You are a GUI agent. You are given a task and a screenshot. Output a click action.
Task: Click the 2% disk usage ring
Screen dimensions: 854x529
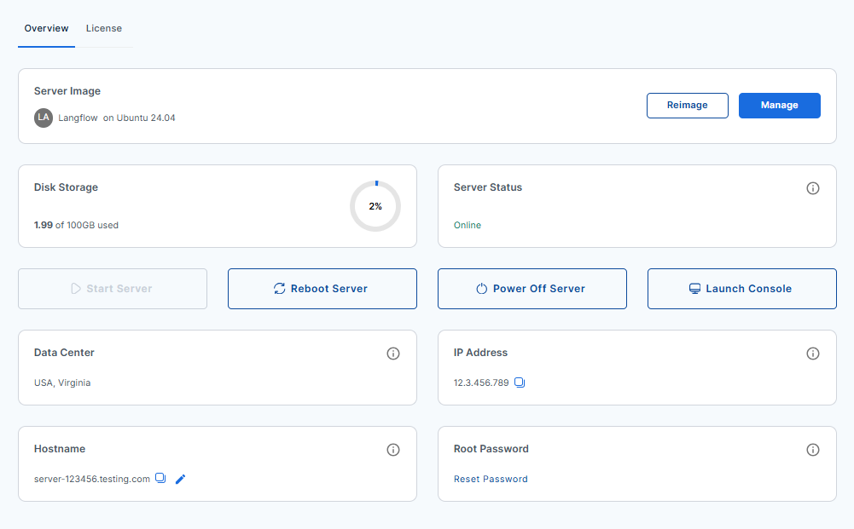[x=375, y=206]
